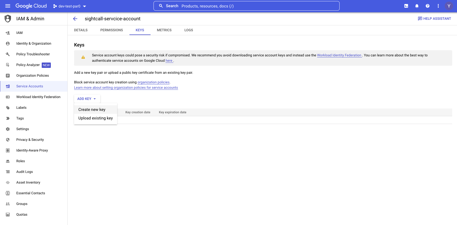Switch to the Permissions tab

click(x=112, y=30)
